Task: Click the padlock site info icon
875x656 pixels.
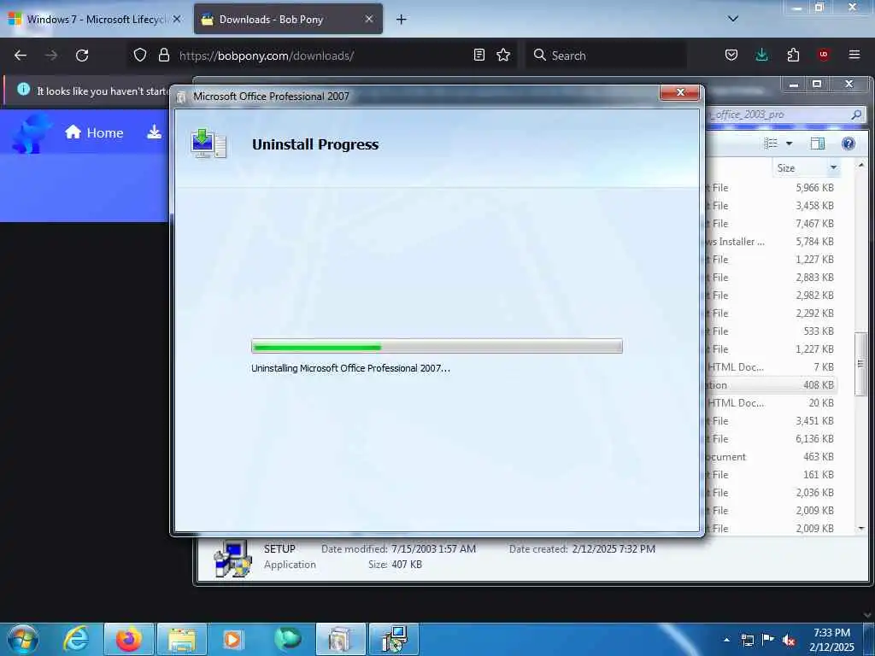Action: 163,56
